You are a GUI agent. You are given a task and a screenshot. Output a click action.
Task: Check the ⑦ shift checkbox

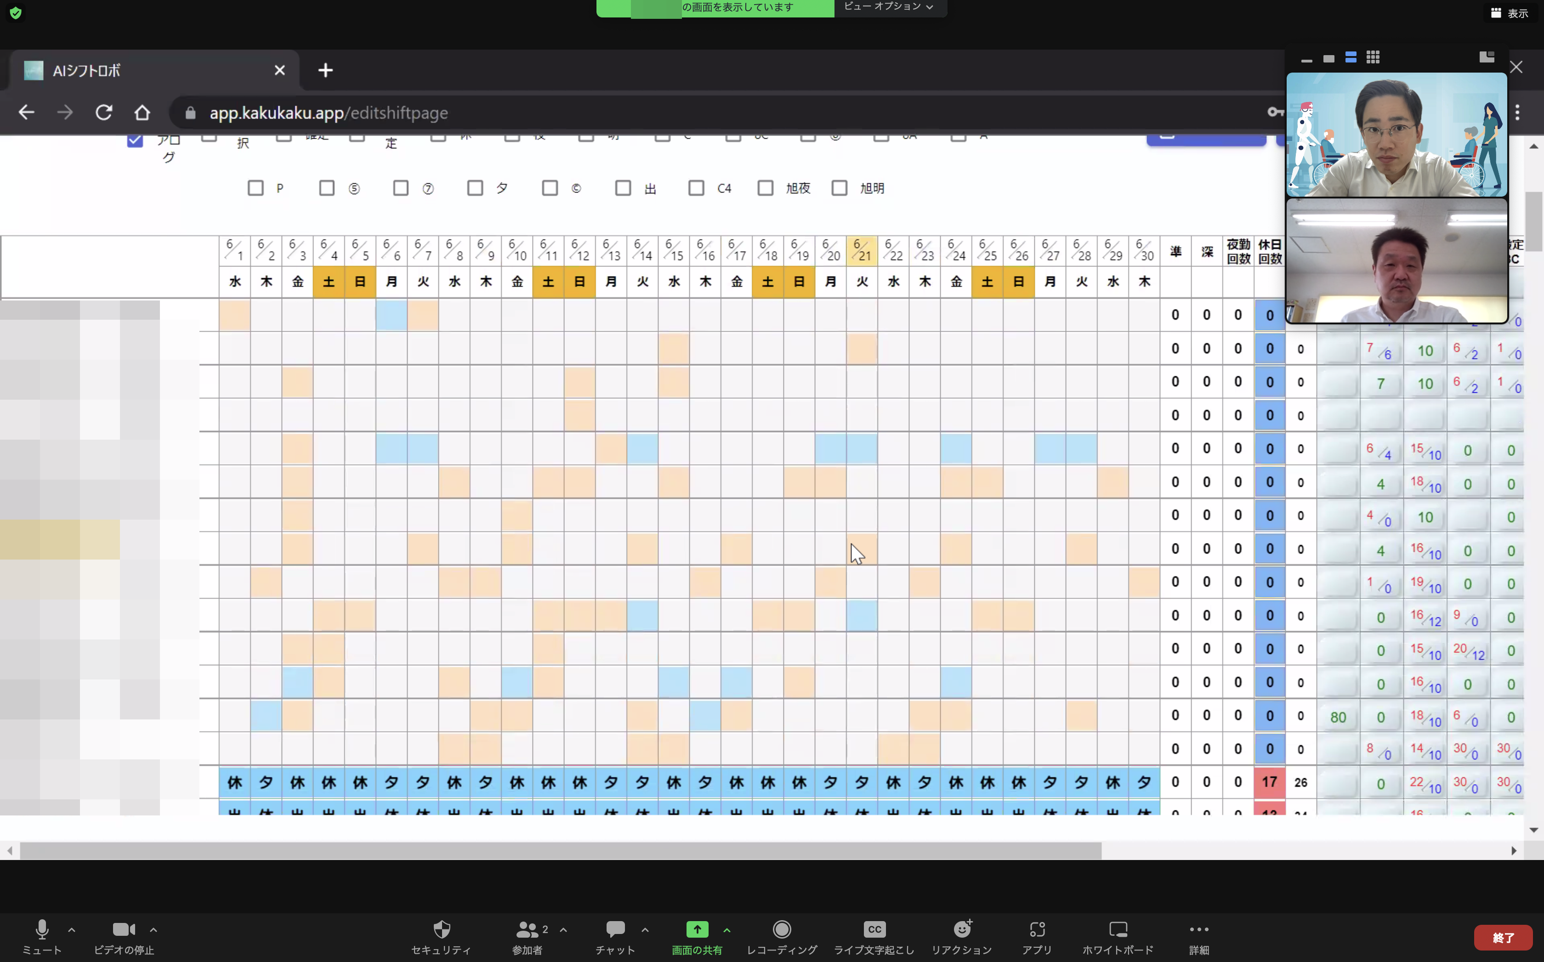pyautogui.click(x=400, y=188)
